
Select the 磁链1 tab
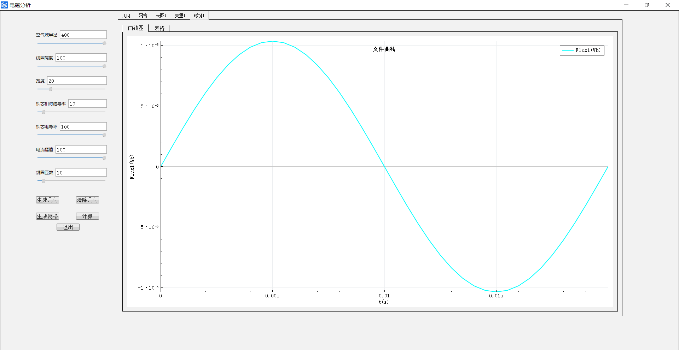coord(199,16)
